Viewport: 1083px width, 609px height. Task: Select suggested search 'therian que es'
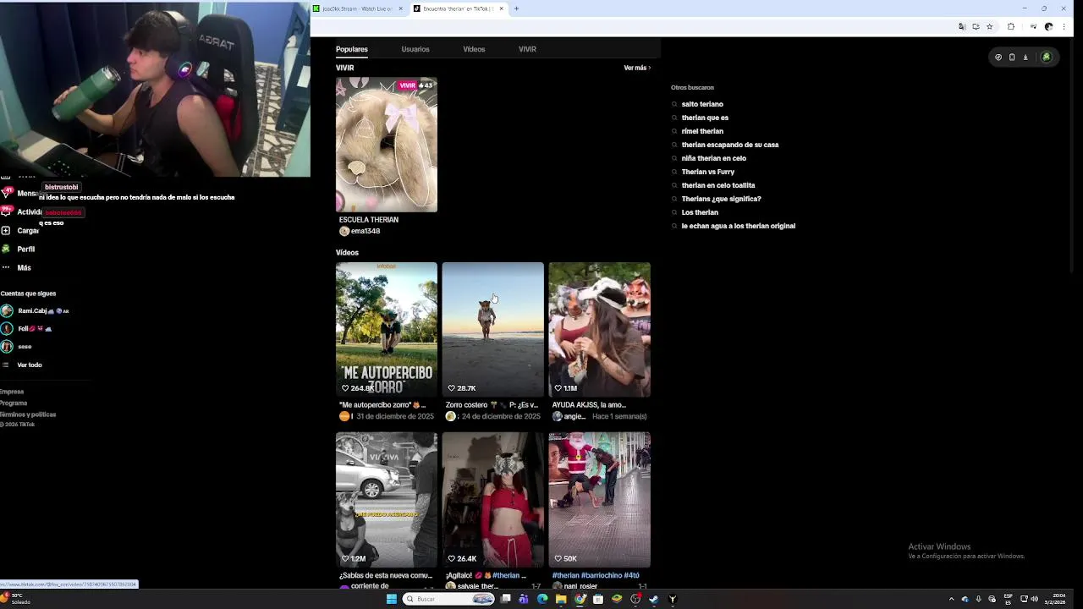click(x=705, y=118)
